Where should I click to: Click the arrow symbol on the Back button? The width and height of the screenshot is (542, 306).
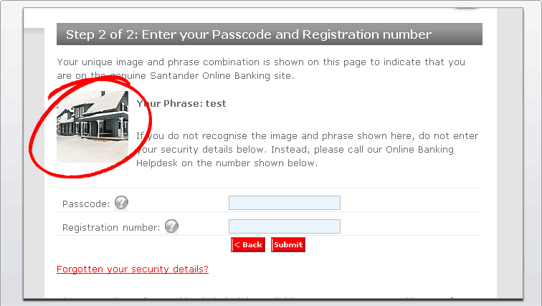pyautogui.click(x=237, y=245)
